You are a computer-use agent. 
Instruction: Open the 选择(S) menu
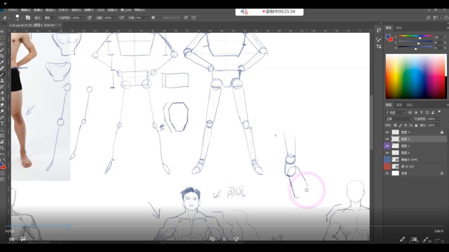(x=76, y=10)
